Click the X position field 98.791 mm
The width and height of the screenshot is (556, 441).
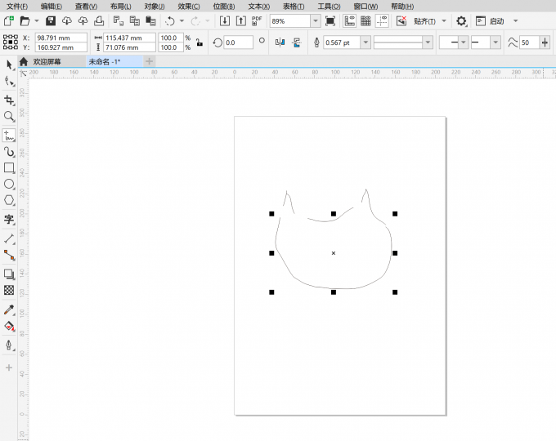(x=61, y=38)
